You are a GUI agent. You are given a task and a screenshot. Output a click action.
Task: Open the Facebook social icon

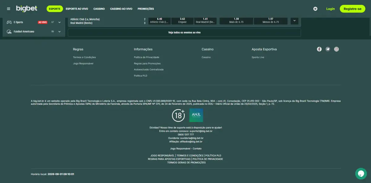[x=319, y=49]
